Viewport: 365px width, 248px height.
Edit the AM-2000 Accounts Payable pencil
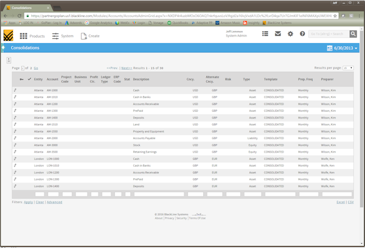[x=15, y=138]
